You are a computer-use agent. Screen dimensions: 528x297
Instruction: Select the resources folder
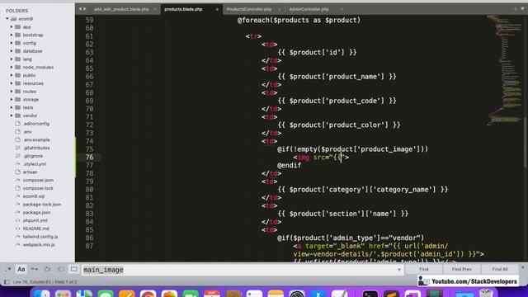[x=33, y=83]
